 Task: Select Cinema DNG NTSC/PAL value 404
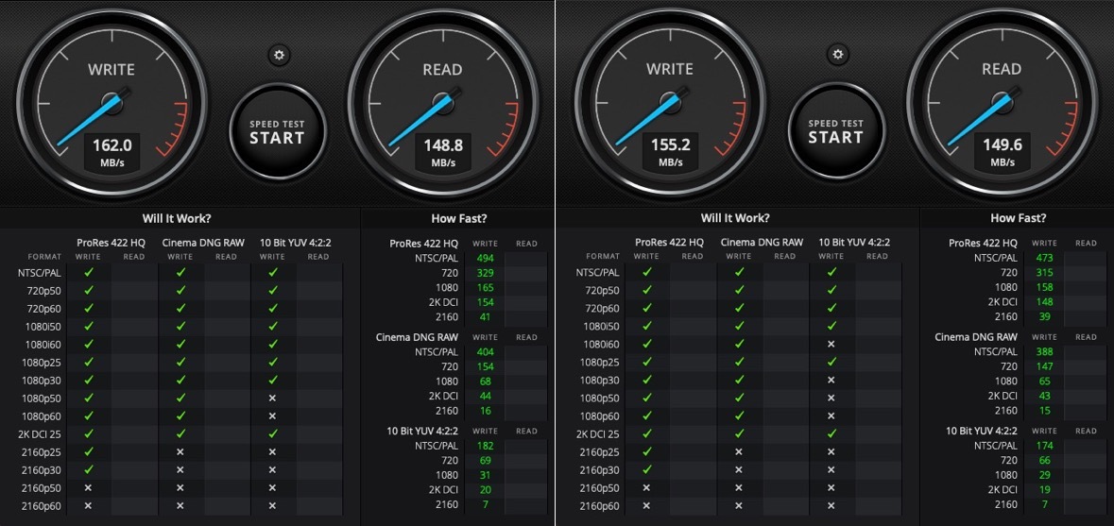486,352
